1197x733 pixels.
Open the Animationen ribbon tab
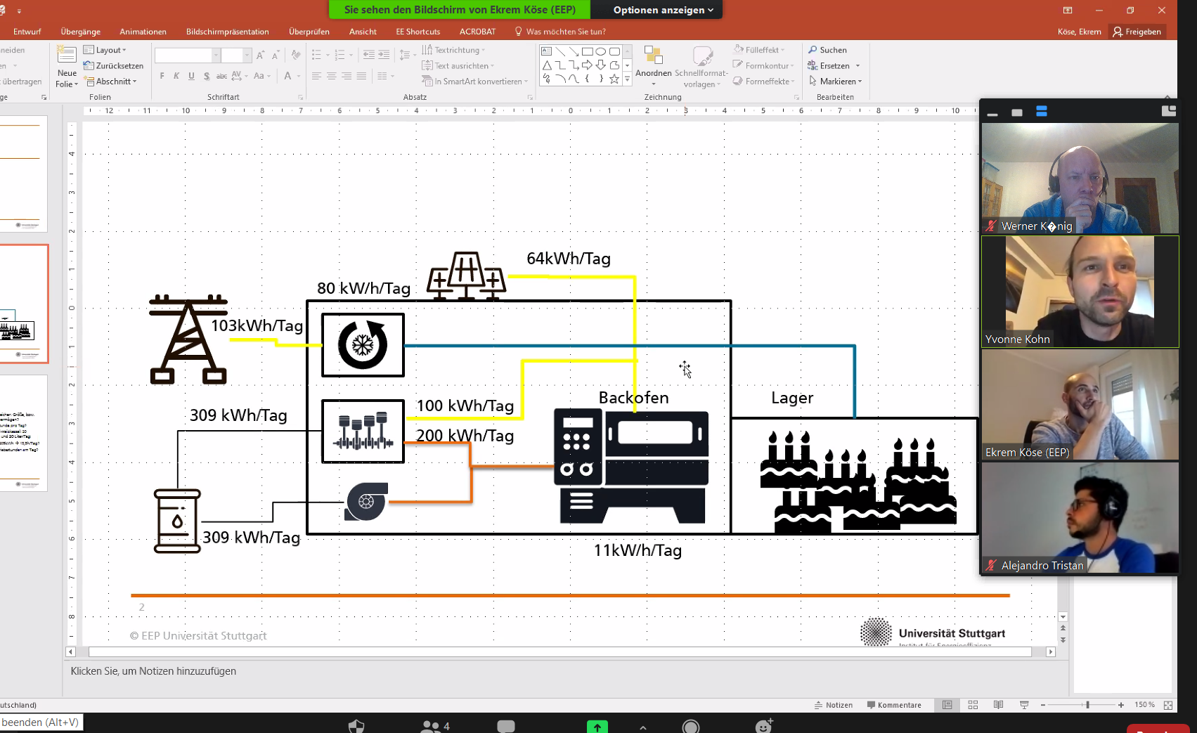pos(143,32)
